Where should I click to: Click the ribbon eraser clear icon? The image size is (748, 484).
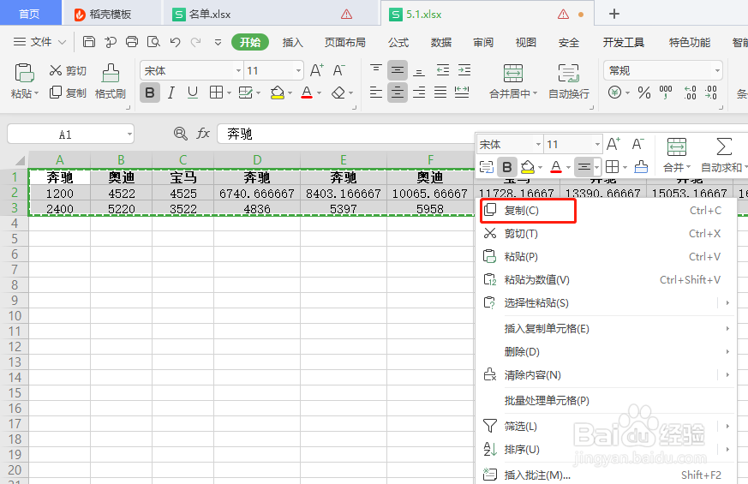click(338, 92)
